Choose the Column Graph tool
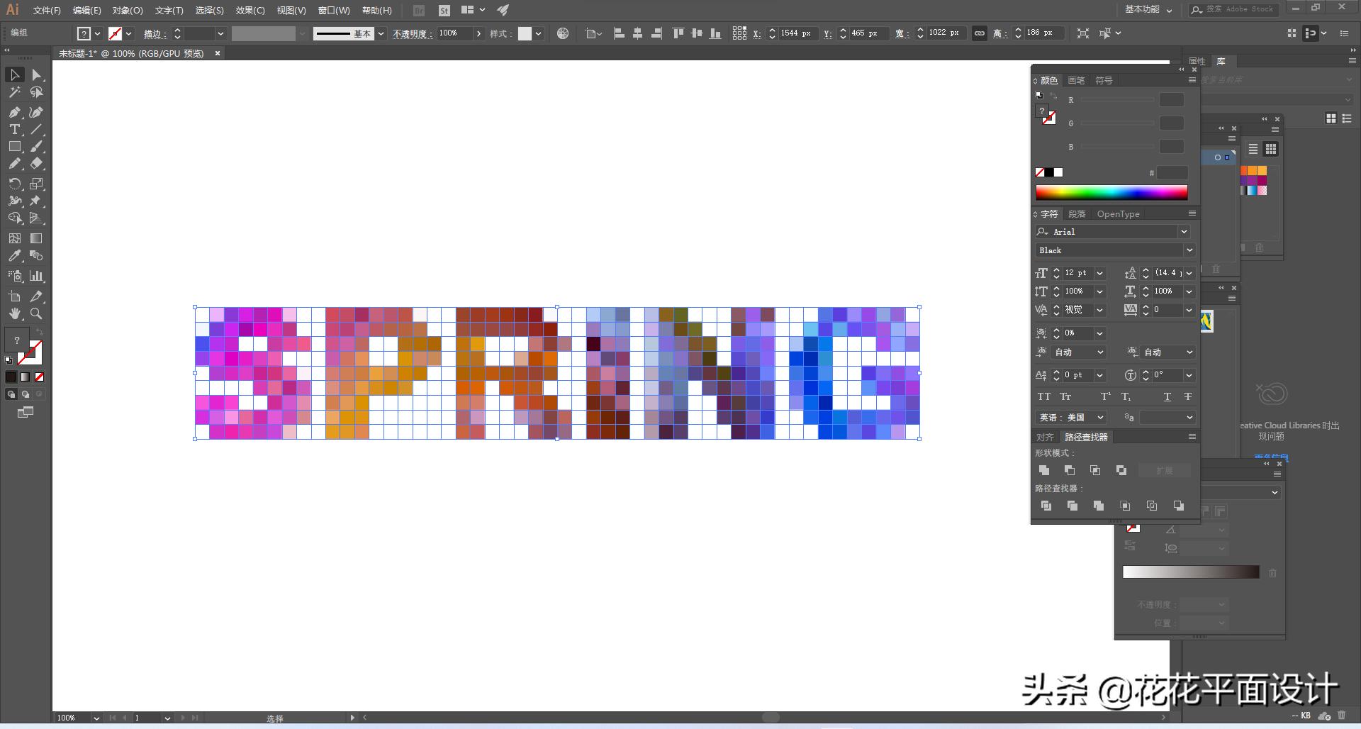Image resolution: width=1361 pixels, height=729 pixels. 37,276
